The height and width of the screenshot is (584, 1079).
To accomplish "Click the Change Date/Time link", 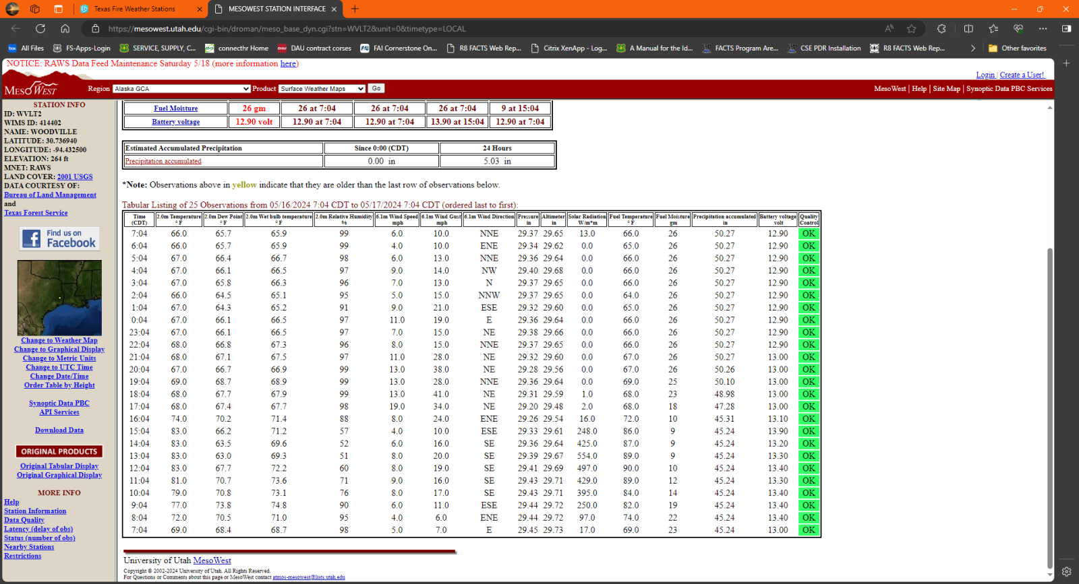I will pos(59,376).
